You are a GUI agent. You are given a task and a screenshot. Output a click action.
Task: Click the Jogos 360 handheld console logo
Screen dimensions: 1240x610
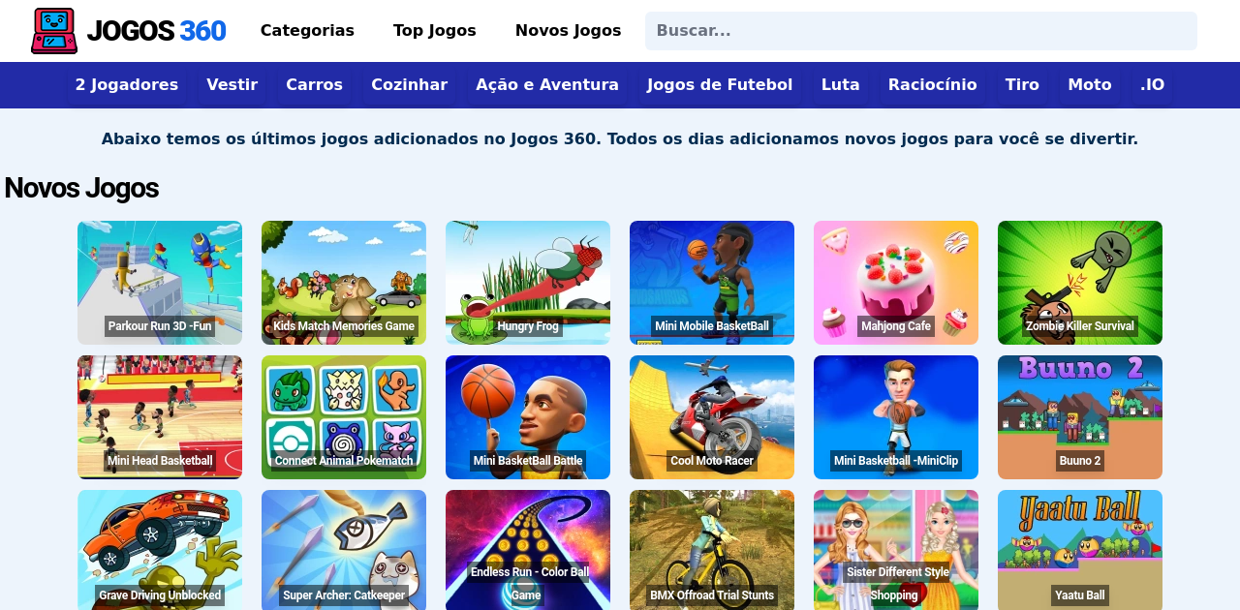54,31
